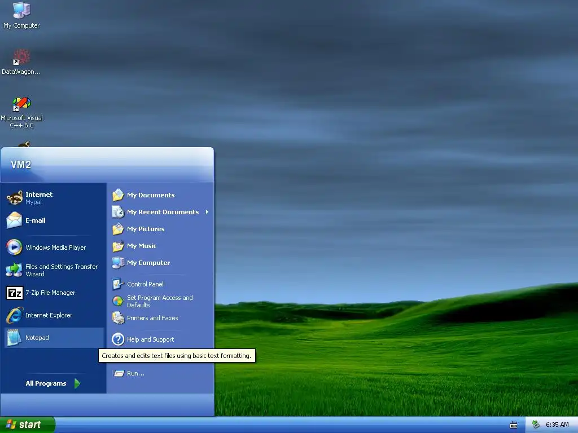Click the Notepad icon in Start menu
The image size is (578, 433).
coord(14,338)
